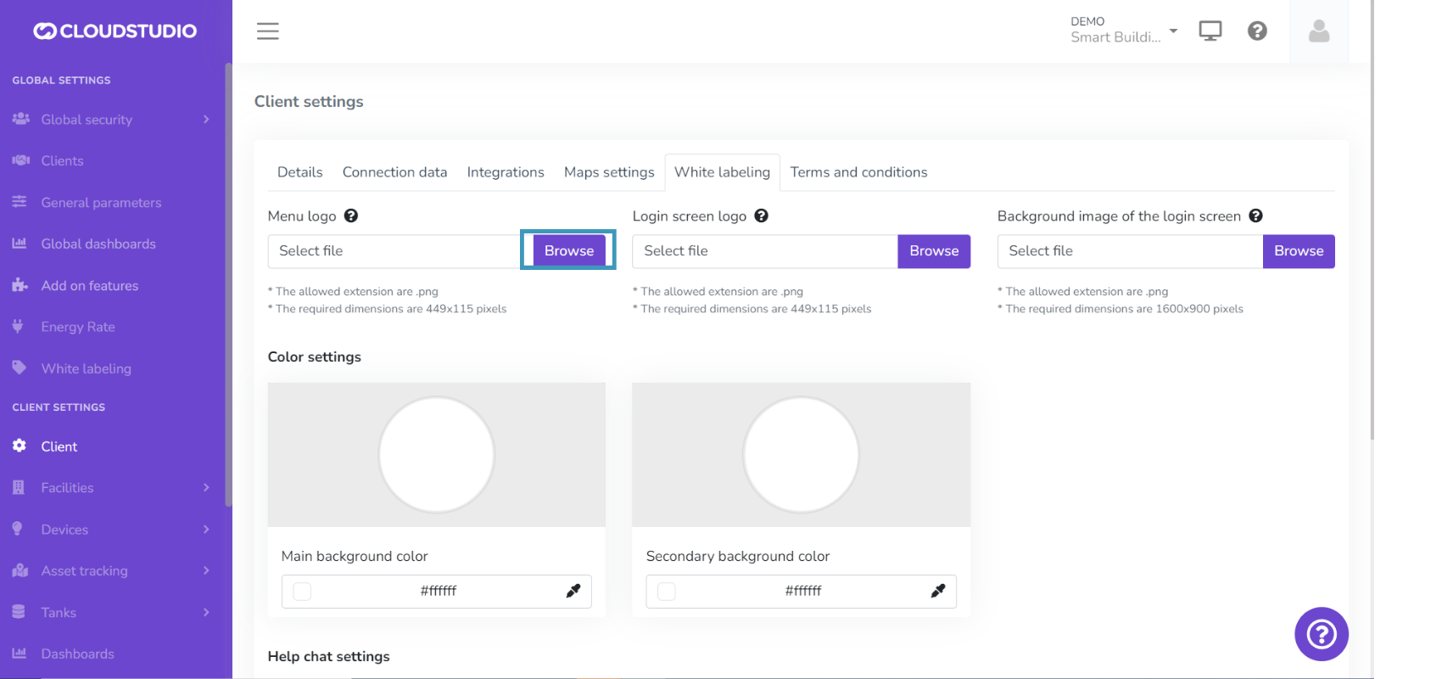Click the help question mark in header
This screenshot has height=679, width=1442.
1257,31
